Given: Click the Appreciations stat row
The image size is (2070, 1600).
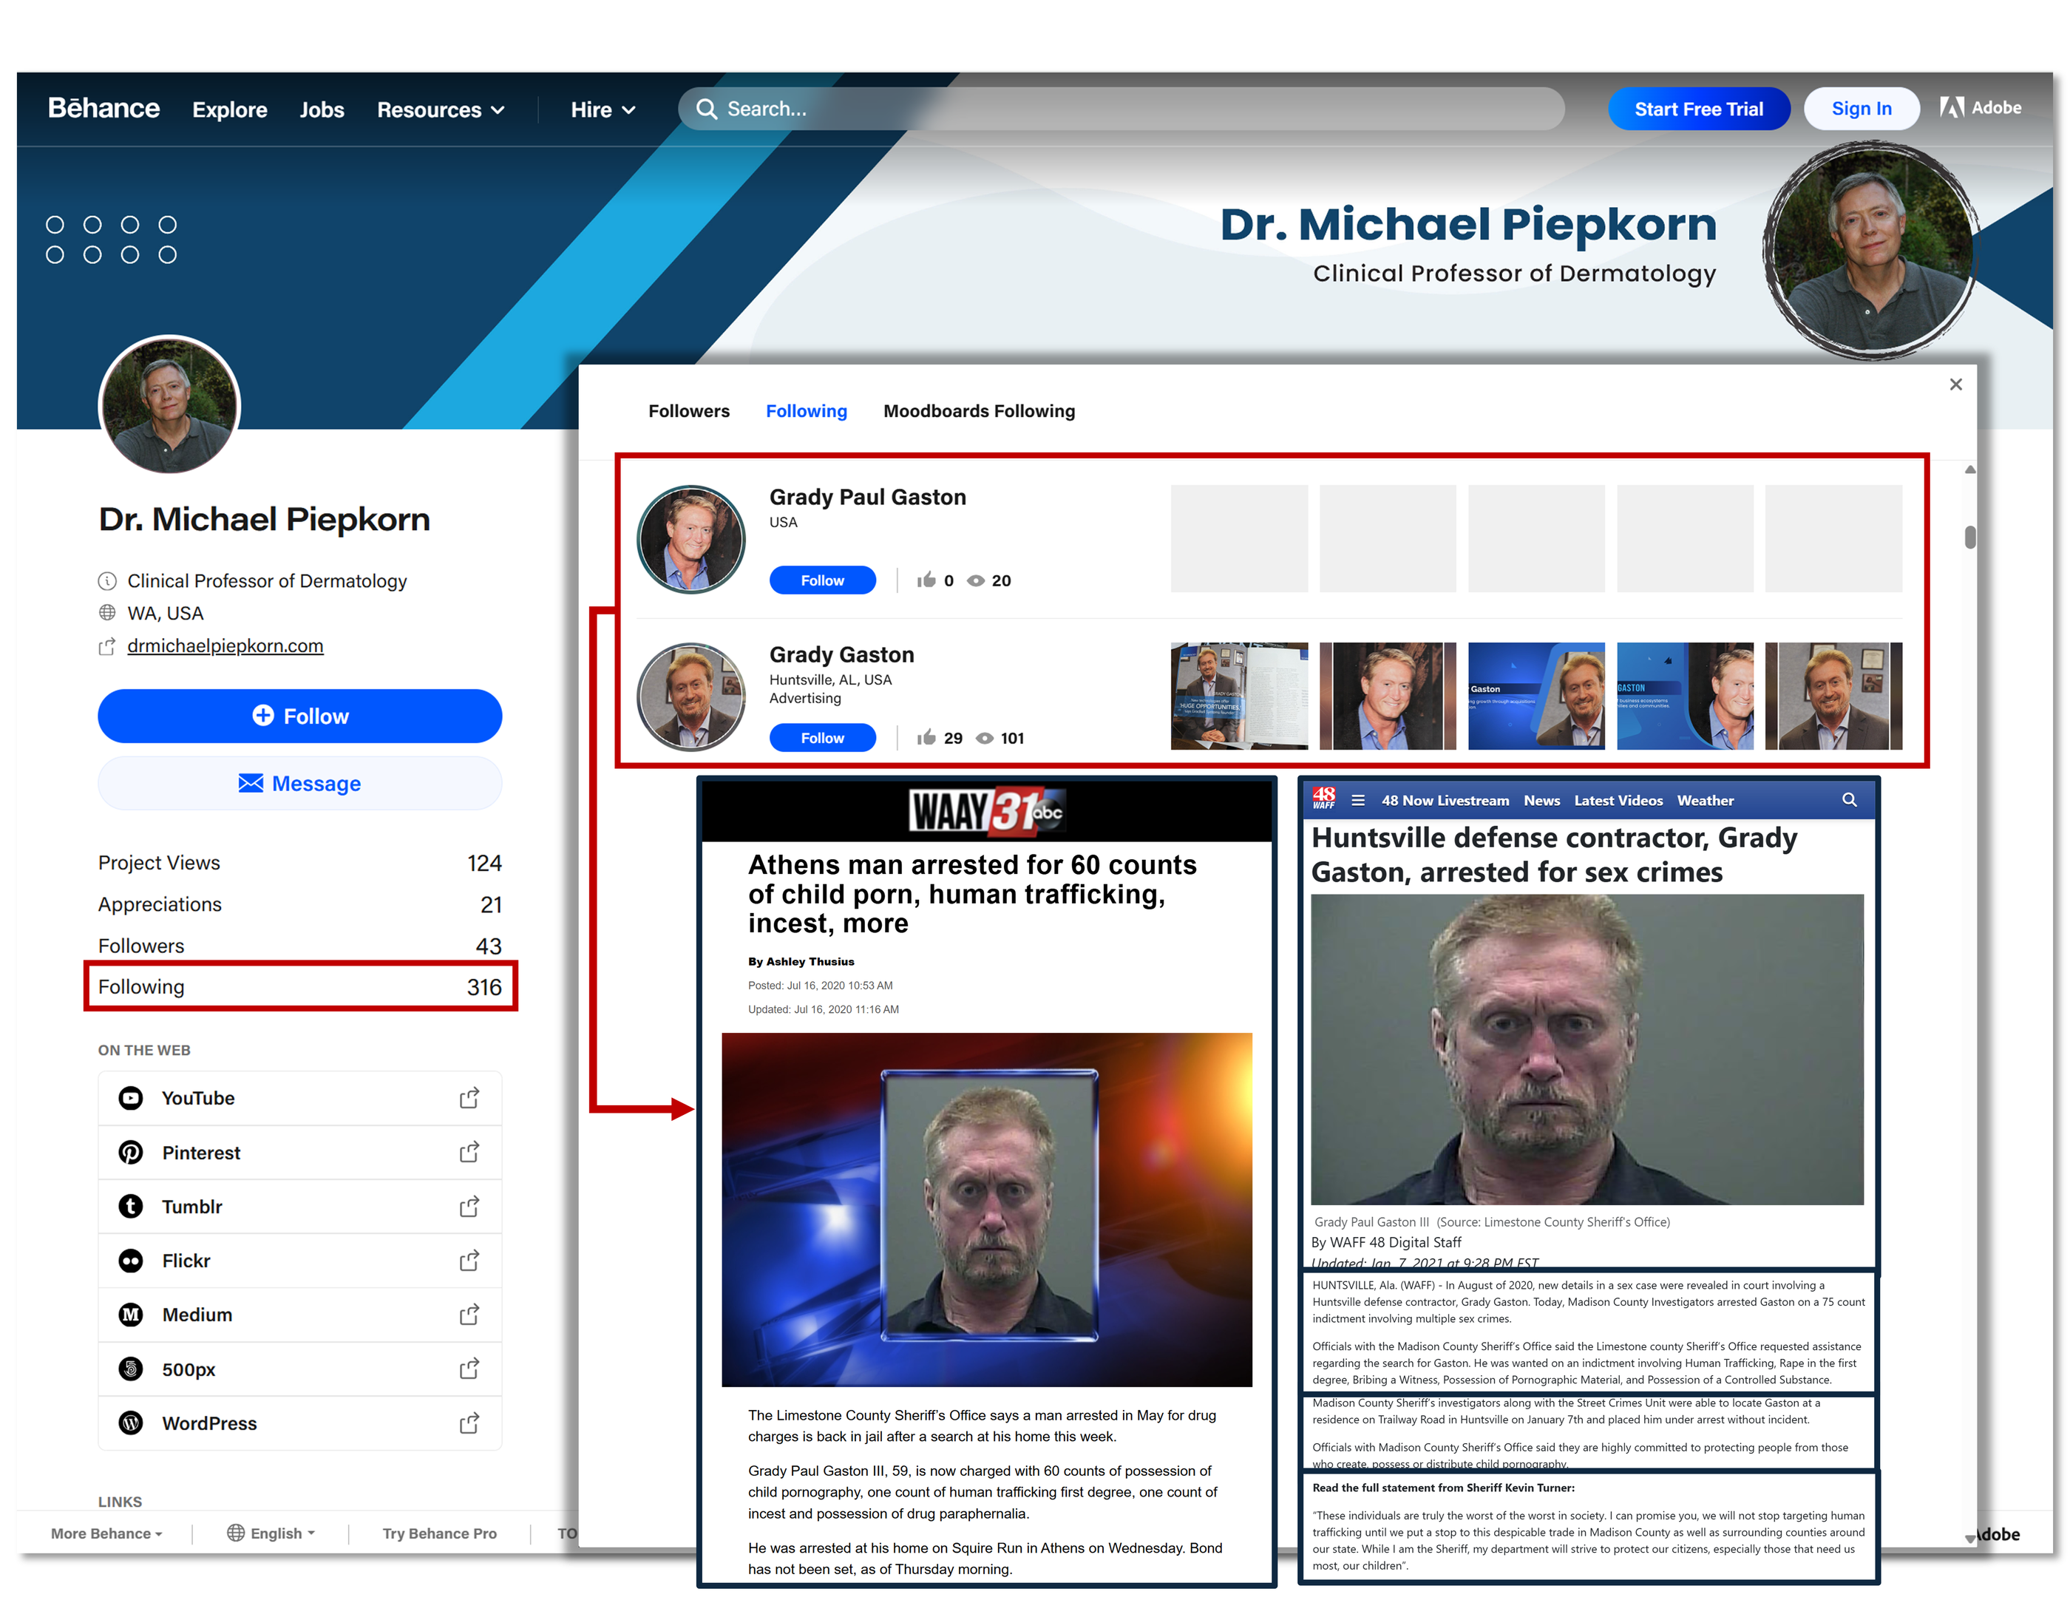Looking at the screenshot, I should tap(299, 904).
